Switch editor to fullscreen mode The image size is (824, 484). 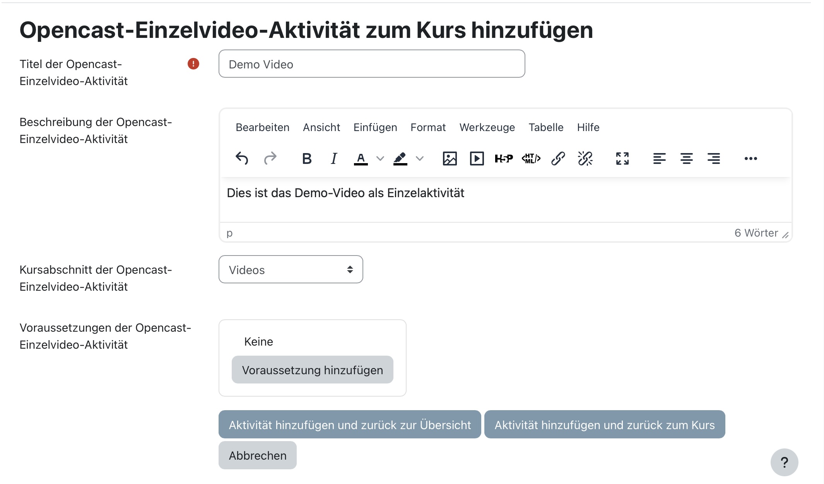pos(622,158)
